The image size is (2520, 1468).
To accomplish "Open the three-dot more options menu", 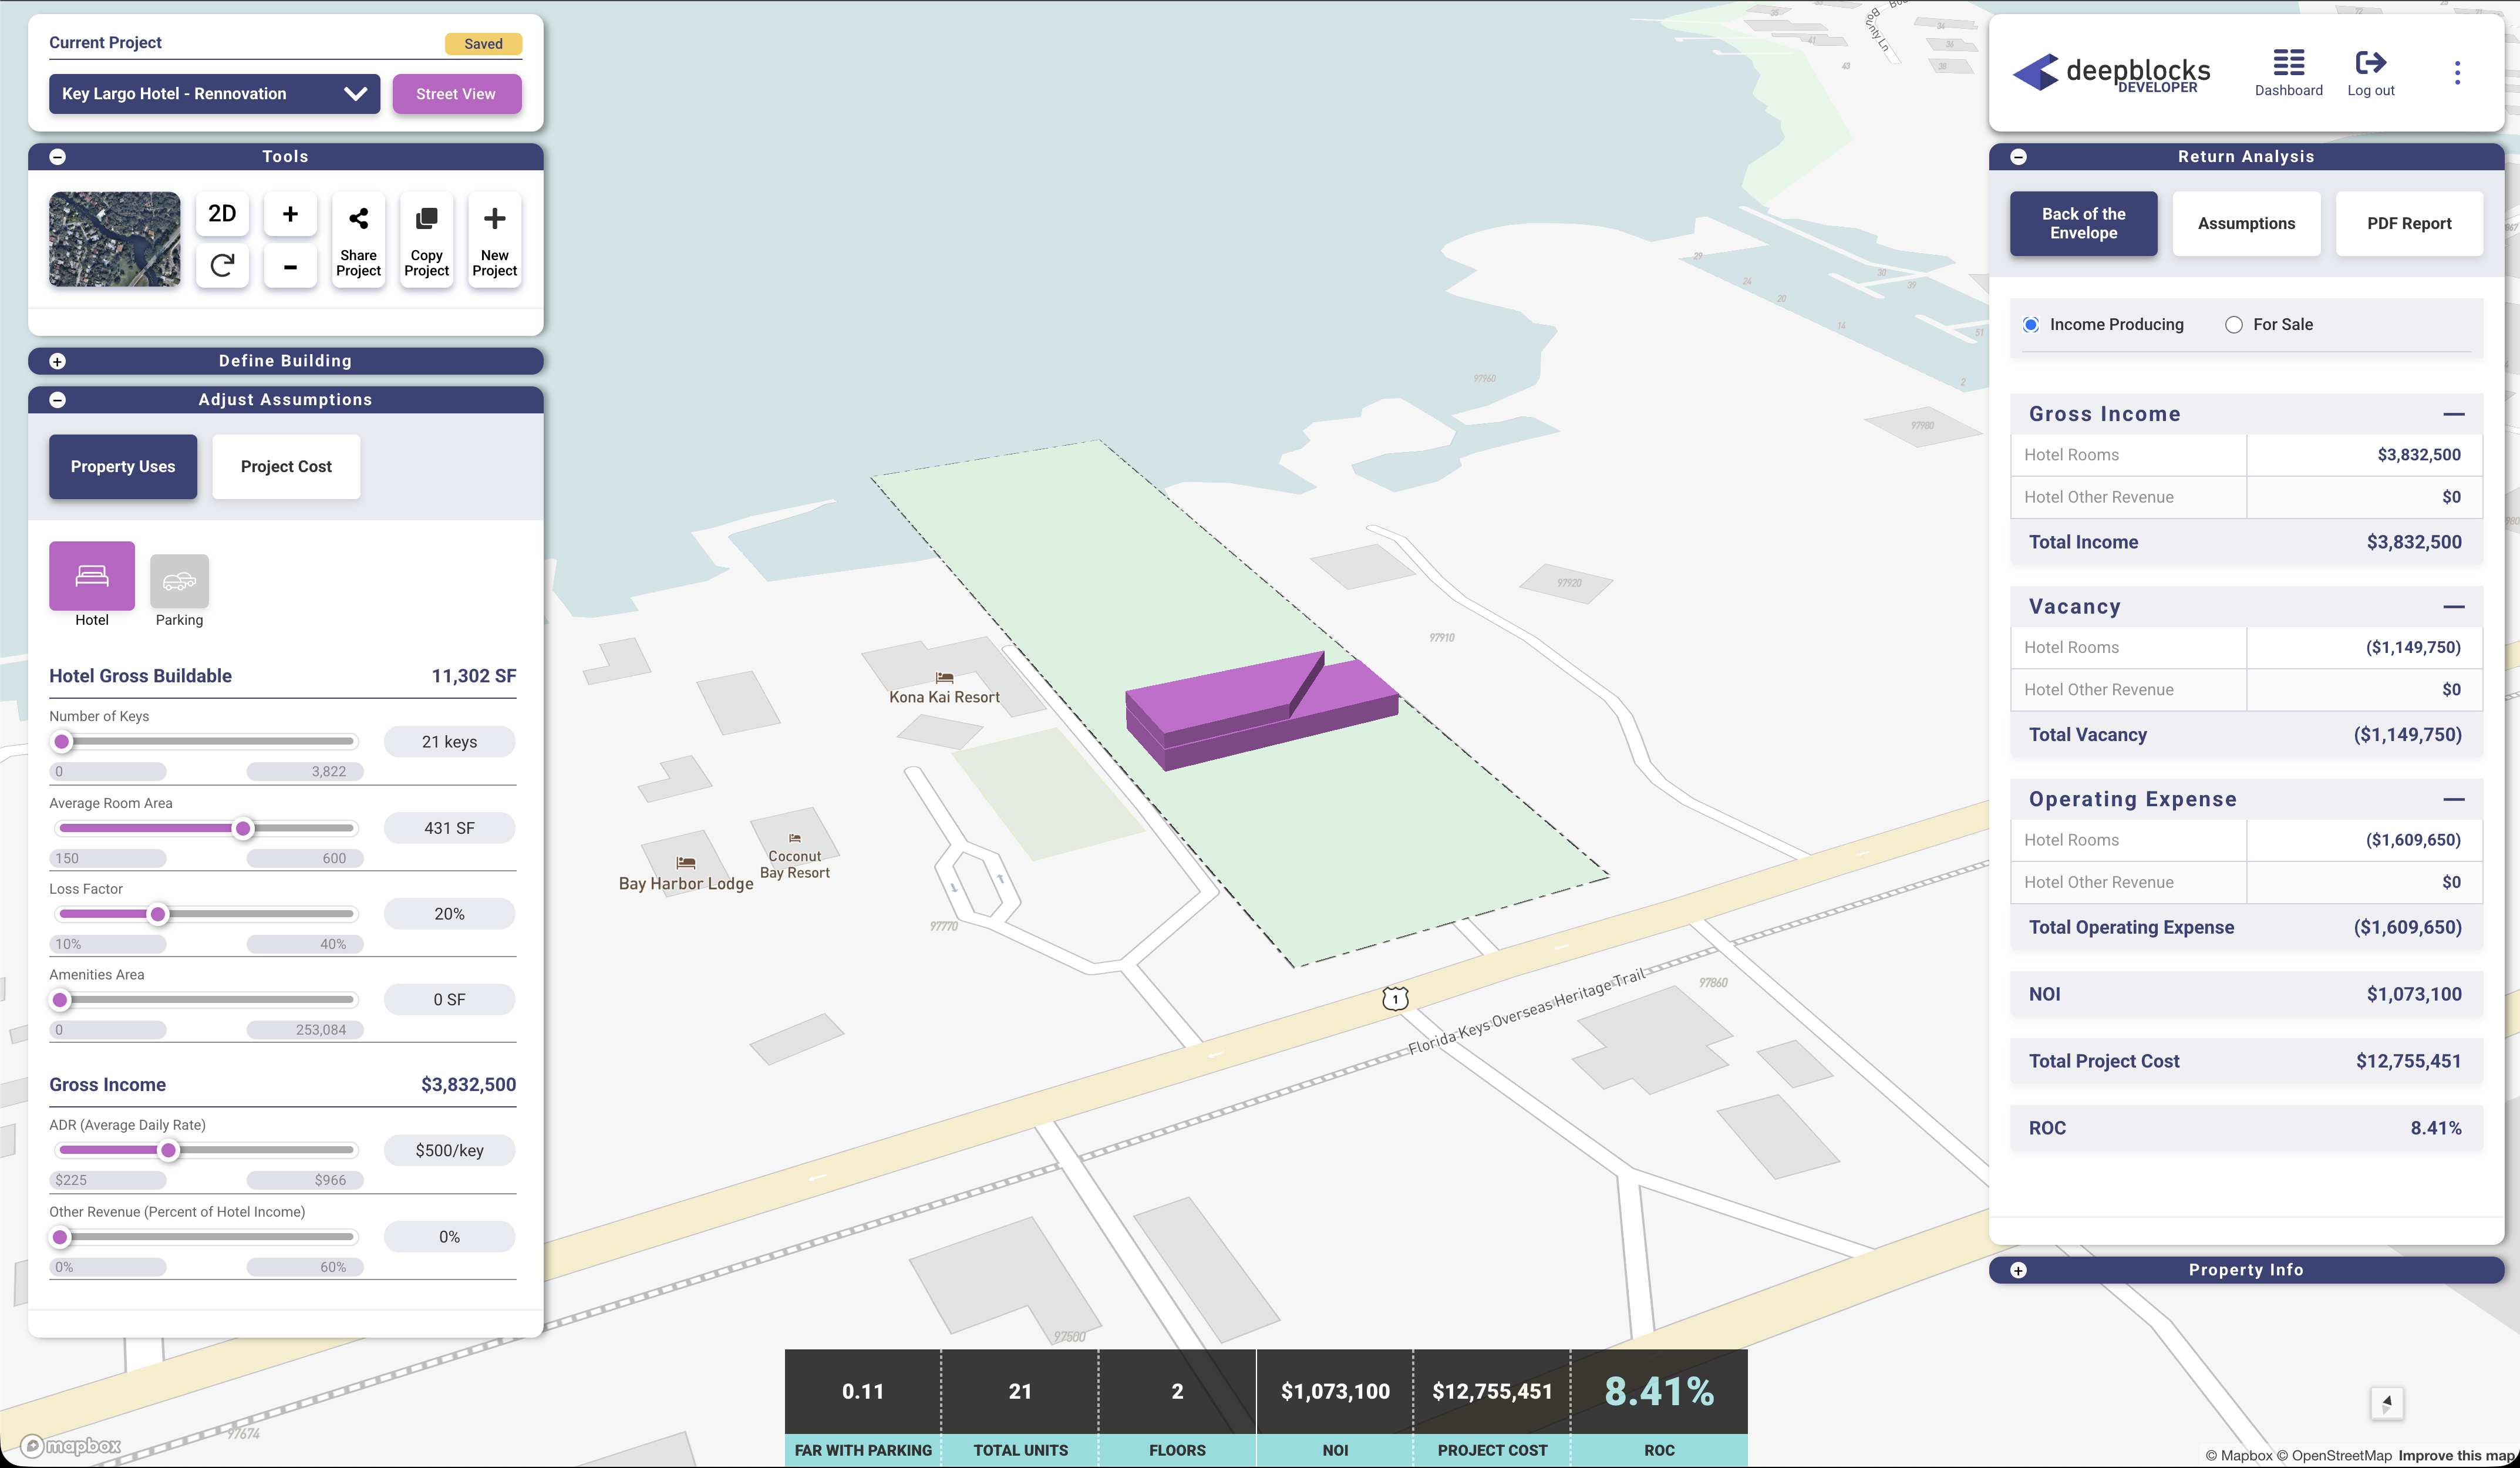I will click(x=2457, y=73).
